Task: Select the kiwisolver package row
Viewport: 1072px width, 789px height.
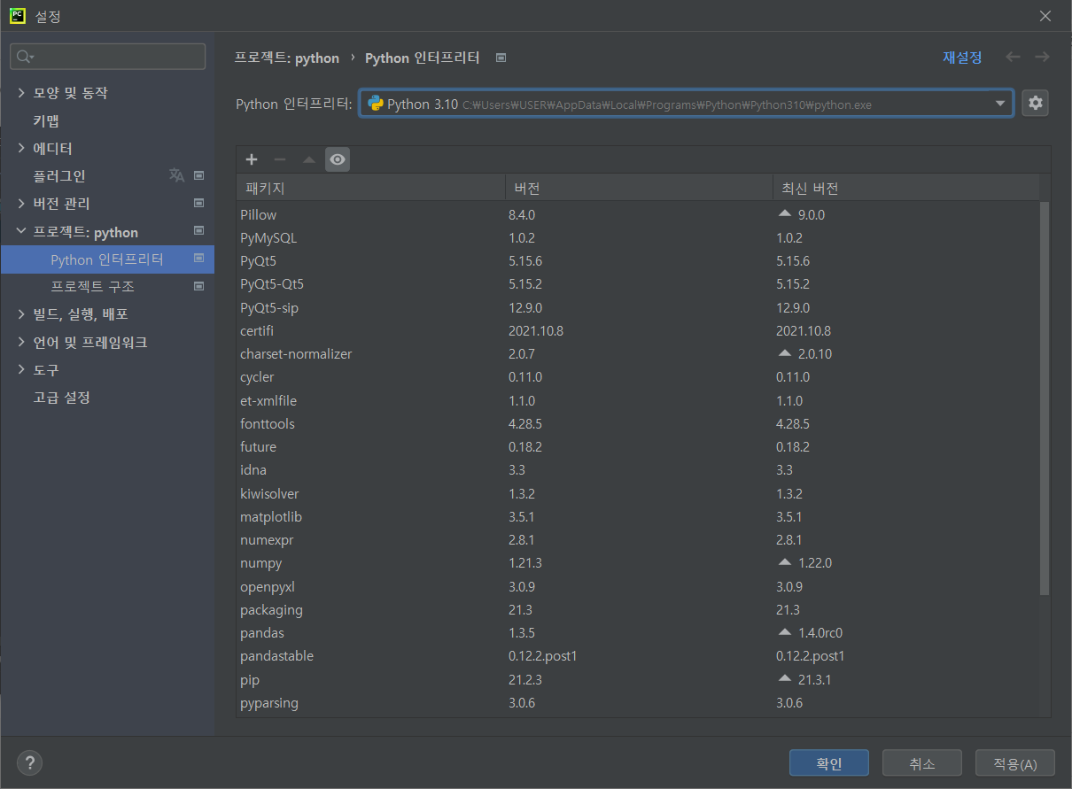Action: pyautogui.click(x=638, y=493)
